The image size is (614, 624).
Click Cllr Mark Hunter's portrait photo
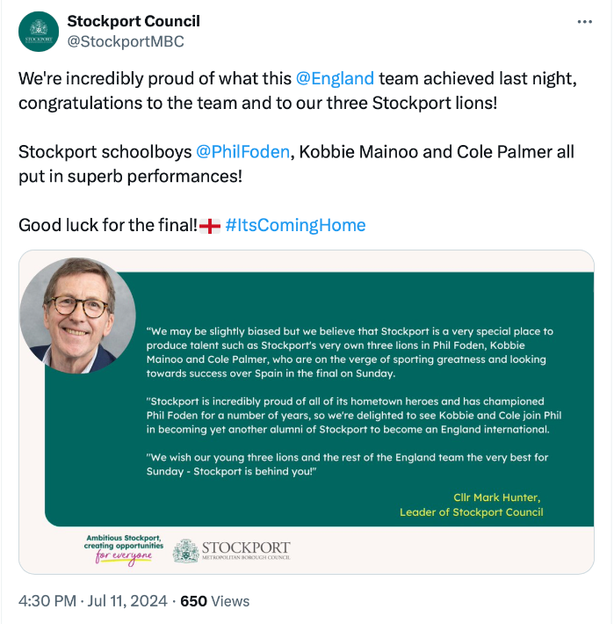click(77, 316)
